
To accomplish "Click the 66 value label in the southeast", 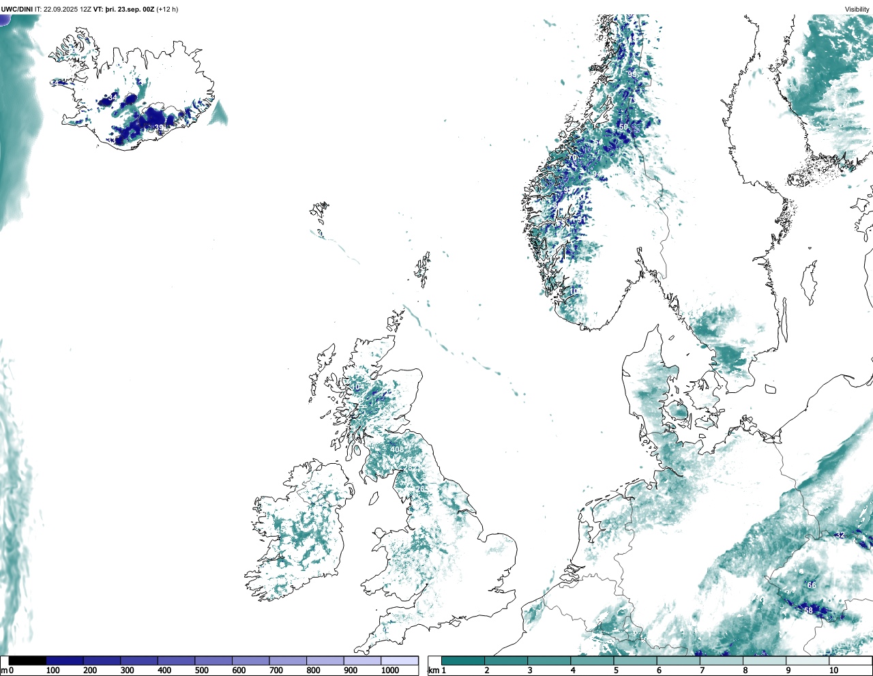I will coord(812,585).
